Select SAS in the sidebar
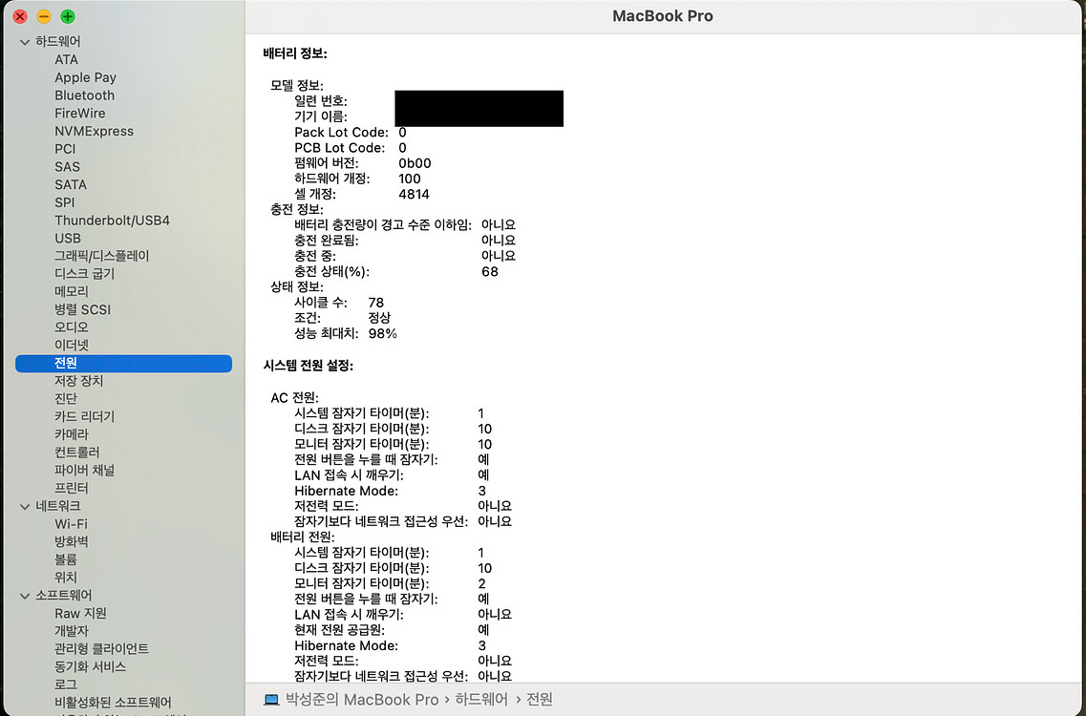The image size is (1086, 716). 67,167
